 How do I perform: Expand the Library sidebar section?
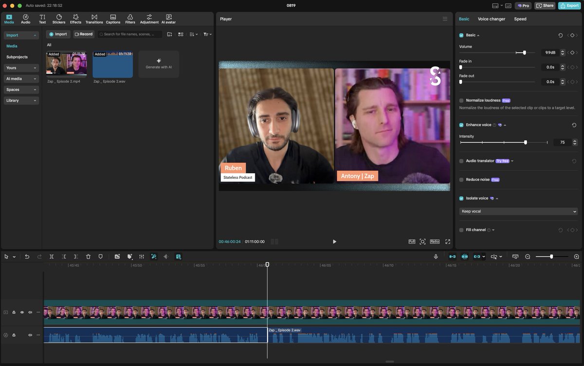21,101
